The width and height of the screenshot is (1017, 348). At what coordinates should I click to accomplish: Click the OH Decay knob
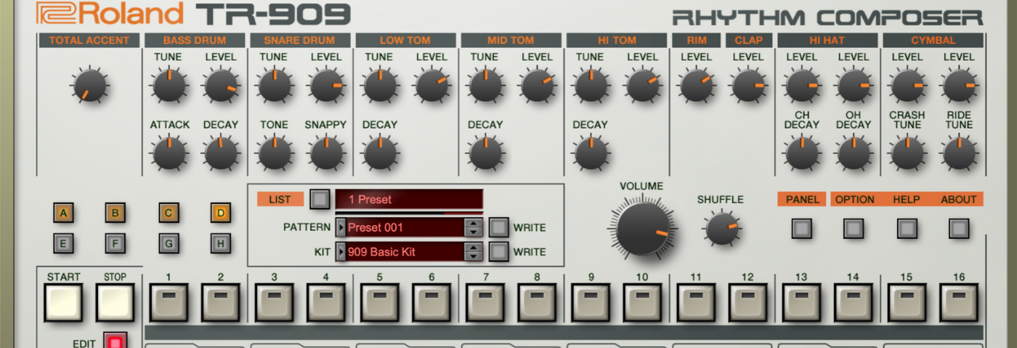click(854, 153)
